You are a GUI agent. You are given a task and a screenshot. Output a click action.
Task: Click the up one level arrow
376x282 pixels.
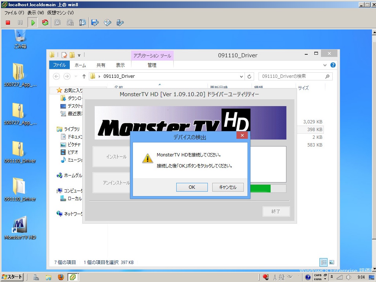84,76
